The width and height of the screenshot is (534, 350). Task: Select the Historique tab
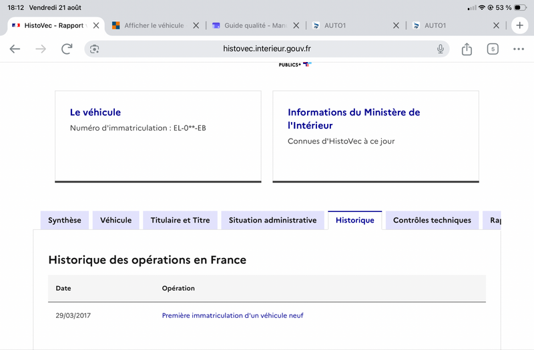(355, 220)
